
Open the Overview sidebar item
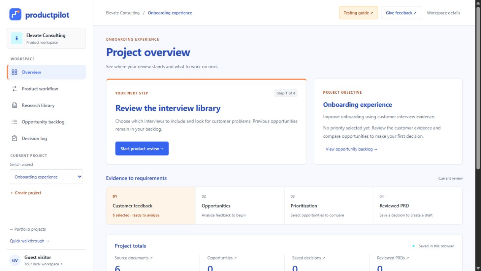click(x=46, y=72)
